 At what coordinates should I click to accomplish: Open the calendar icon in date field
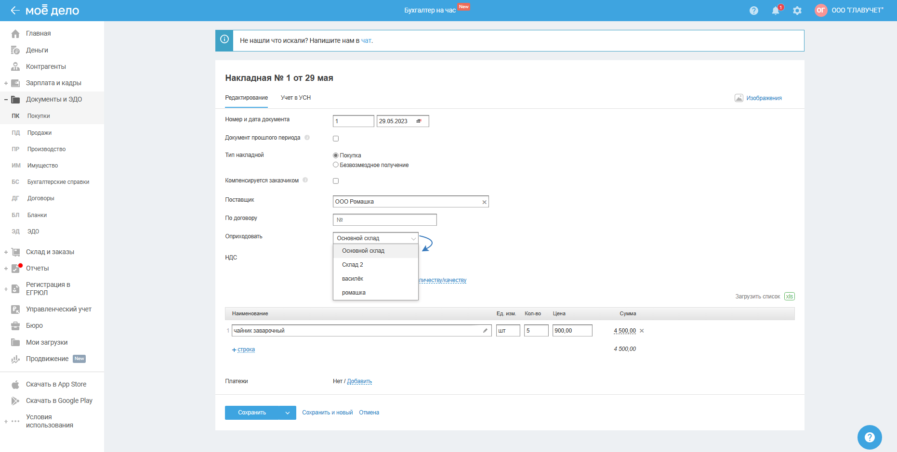point(419,121)
